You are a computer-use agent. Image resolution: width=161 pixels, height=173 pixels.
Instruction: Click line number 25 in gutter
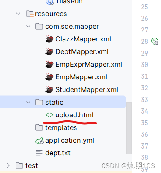click(145, 7)
